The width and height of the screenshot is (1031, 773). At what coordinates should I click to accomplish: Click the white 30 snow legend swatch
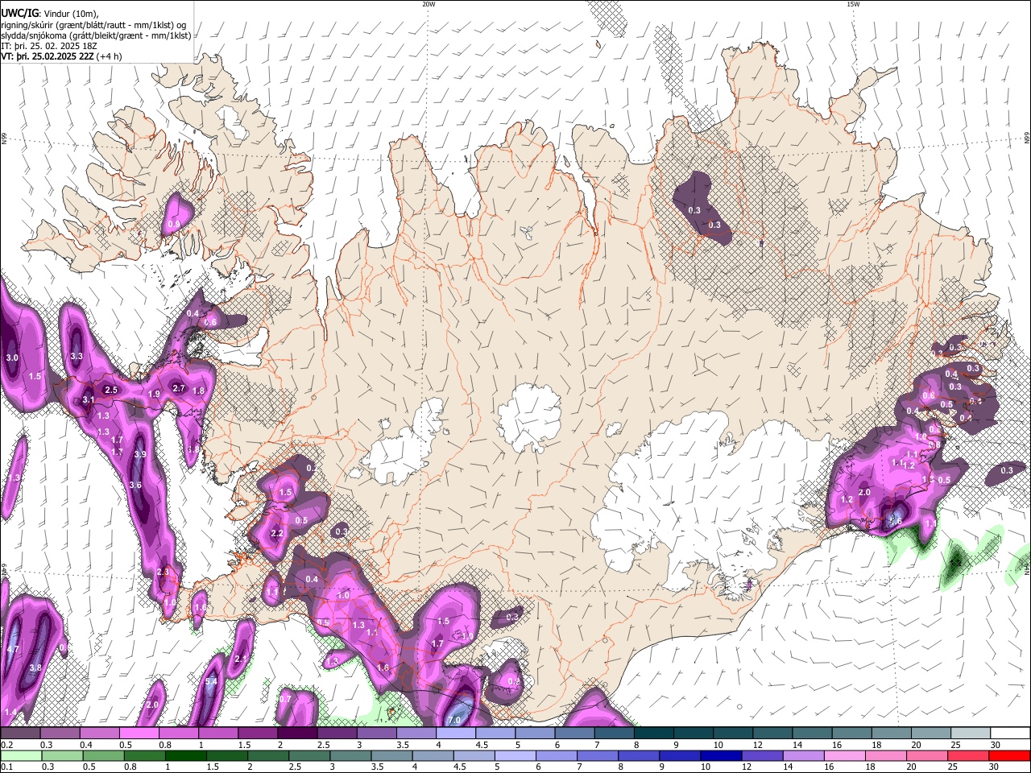pos(1010,734)
